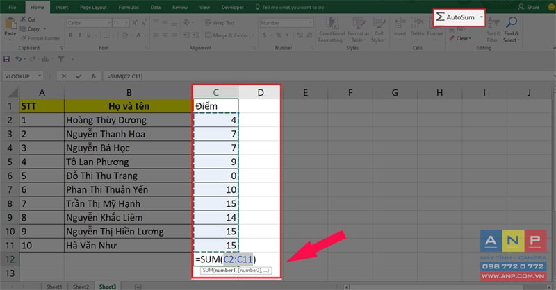Open the Cell Styles gallery
The height and width of the screenshot is (290, 556).
pyautogui.click(x=379, y=30)
